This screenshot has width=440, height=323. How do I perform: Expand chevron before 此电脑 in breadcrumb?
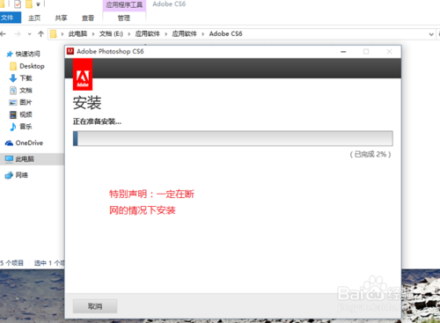click(x=62, y=34)
